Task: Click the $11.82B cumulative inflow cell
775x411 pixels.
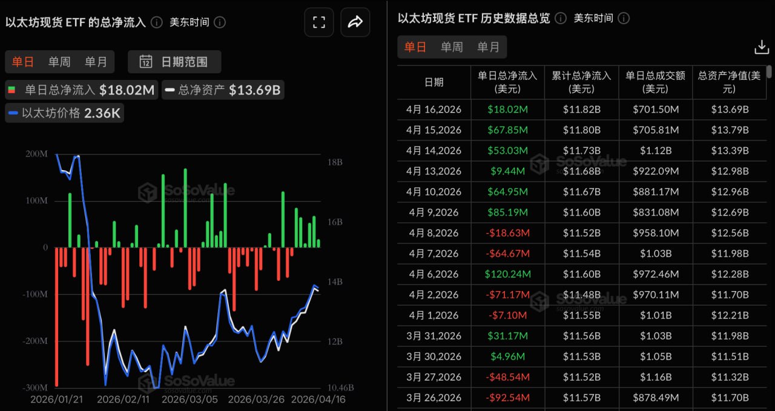Action: [x=582, y=110]
